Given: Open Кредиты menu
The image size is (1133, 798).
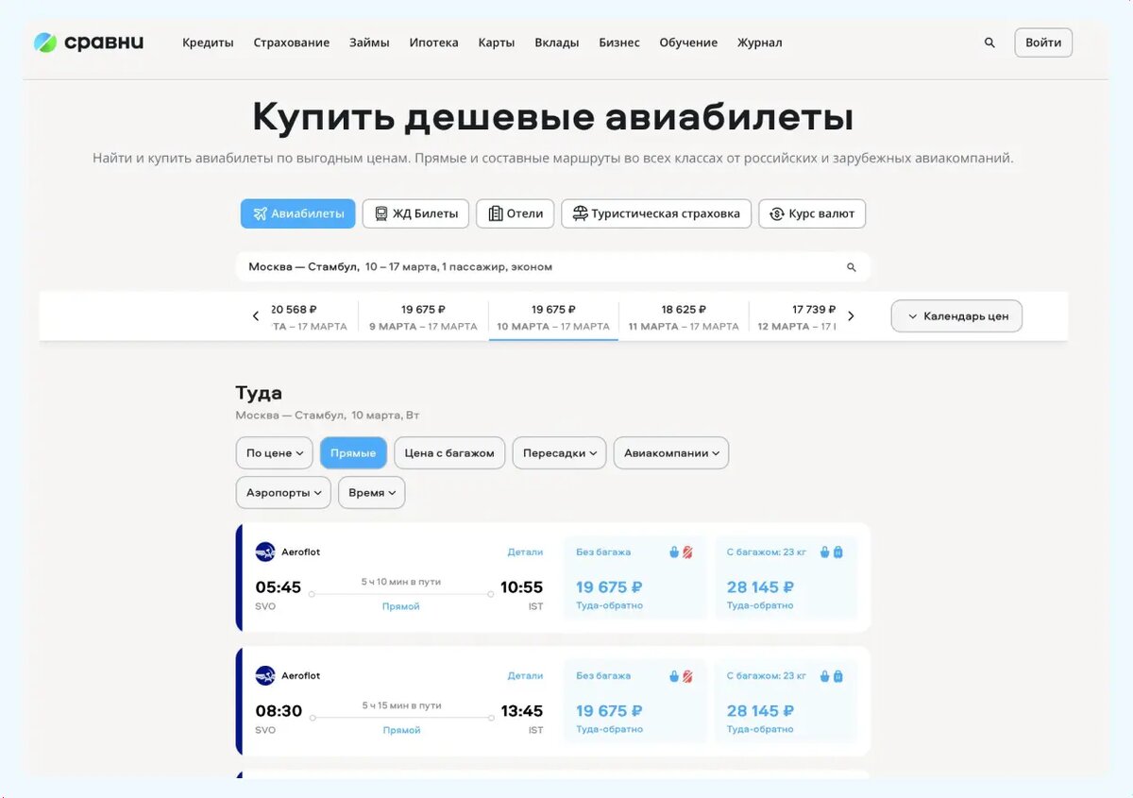Looking at the screenshot, I should [208, 42].
